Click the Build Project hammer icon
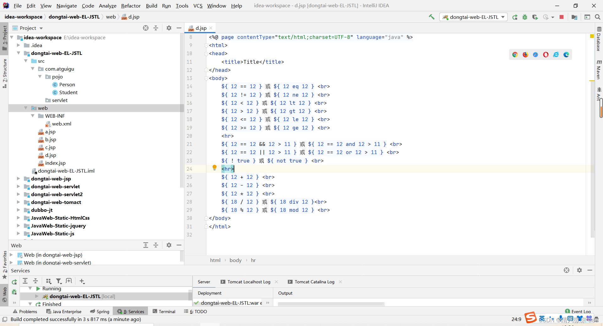Screen dimensions: 603x326 click(432, 17)
